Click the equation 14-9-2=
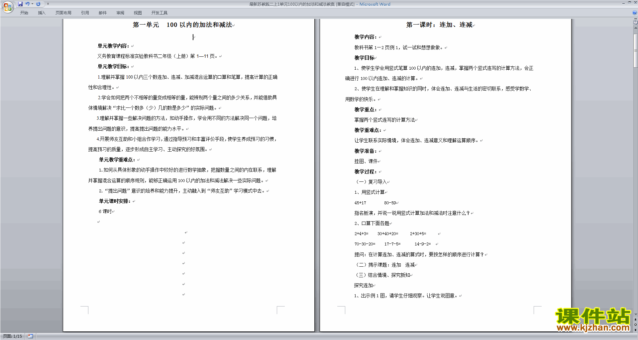This screenshot has height=340, width=638. [x=423, y=244]
